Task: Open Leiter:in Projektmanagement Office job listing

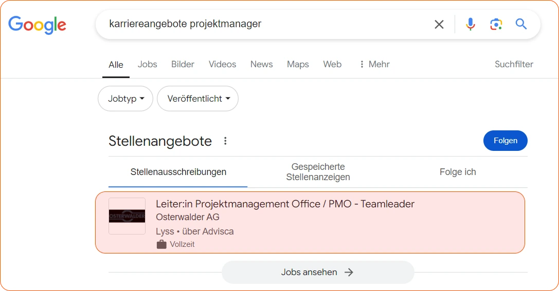Action: point(285,204)
